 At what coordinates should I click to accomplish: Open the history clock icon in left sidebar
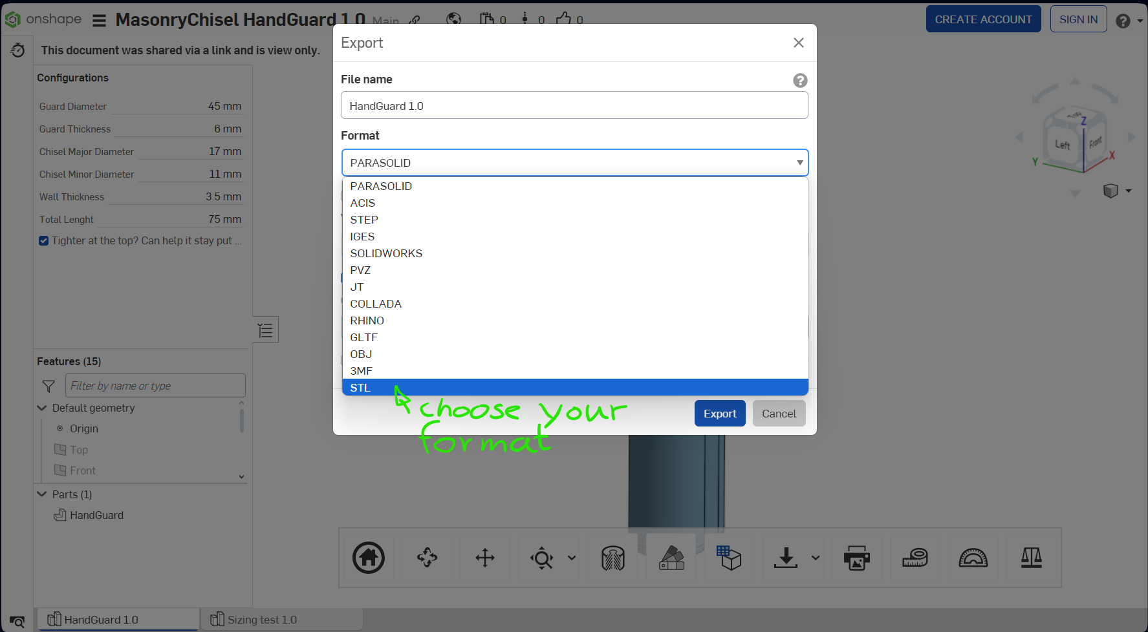(17, 50)
